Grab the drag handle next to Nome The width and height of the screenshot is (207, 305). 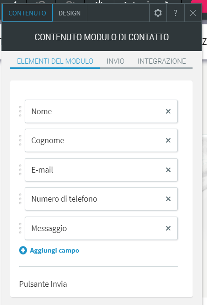pos(20,111)
